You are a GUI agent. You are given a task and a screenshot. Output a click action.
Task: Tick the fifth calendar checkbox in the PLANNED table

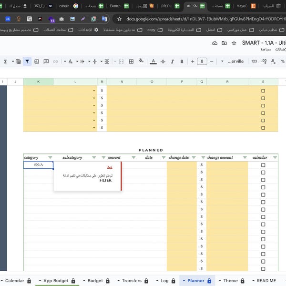263,195
